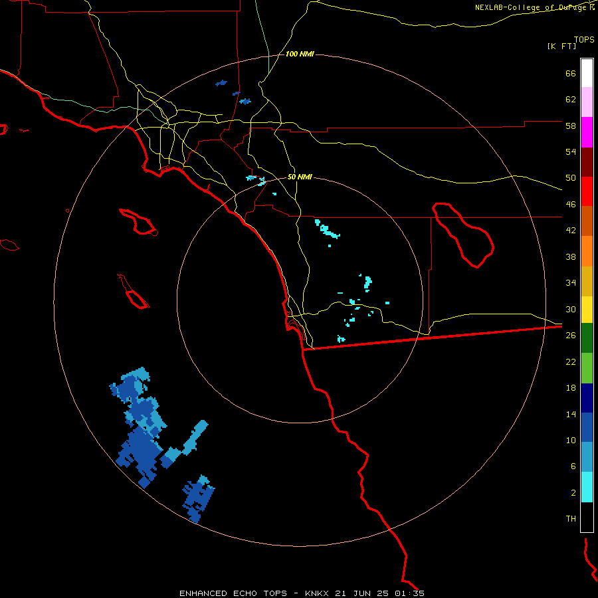Select the dark red legend swatch
This screenshot has height=598, width=598.
pos(587,162)
